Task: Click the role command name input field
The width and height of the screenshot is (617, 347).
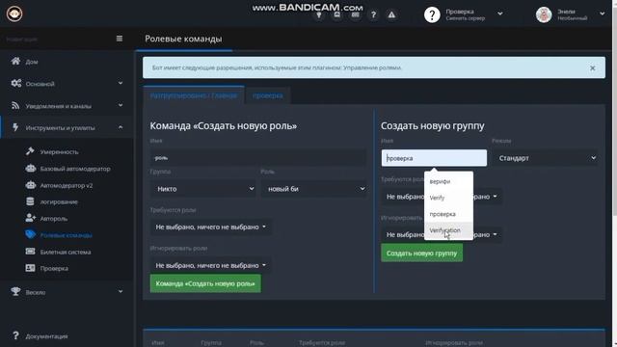Action: [258, 158]
